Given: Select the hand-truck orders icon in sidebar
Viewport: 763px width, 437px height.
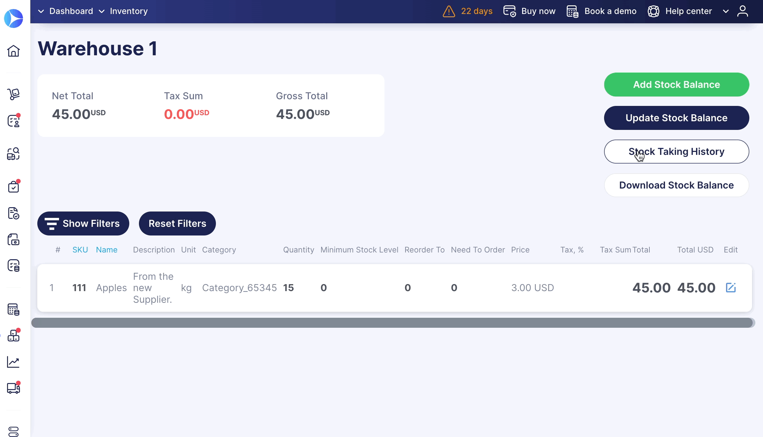Looking at the screenshot, I should click(x=13, y=94).
